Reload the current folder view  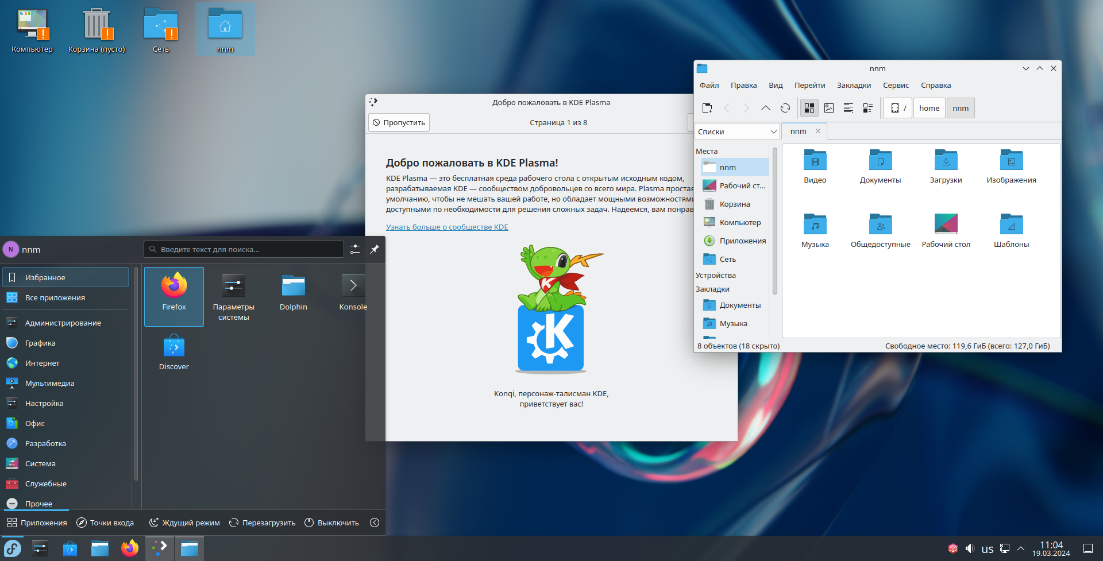[x=785, y=108]
